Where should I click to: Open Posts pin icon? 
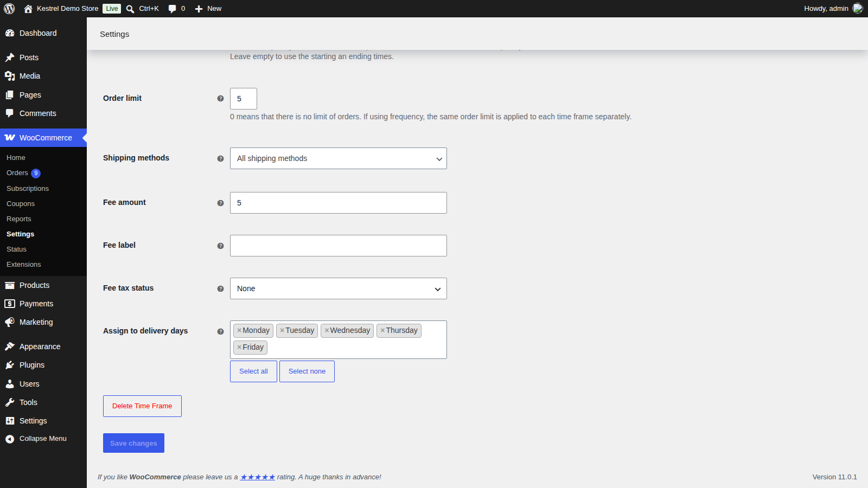(10, 57)
